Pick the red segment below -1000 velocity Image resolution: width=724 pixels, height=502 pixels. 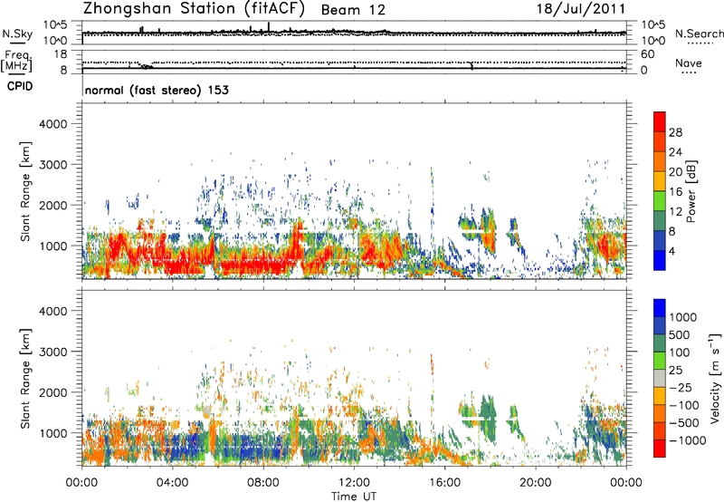tap(660, 449)
